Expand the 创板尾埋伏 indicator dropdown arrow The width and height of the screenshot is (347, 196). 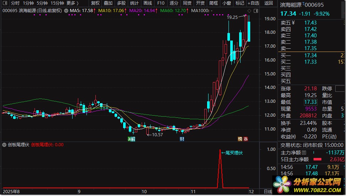click(4, 145)
